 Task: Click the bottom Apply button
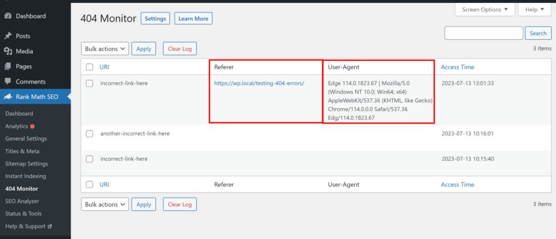[143, 204]
